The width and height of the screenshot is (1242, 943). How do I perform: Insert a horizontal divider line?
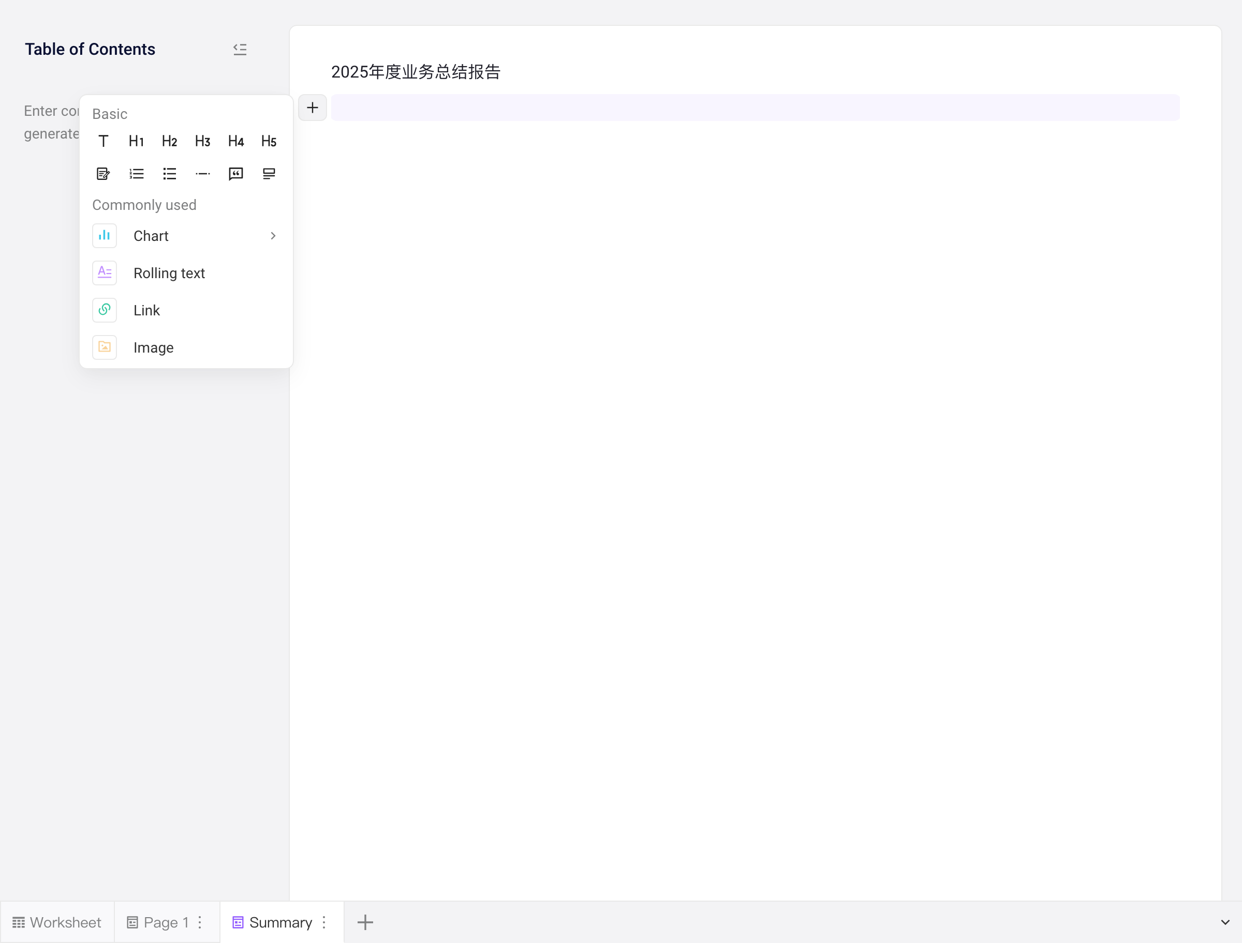[x=203, y=174]
